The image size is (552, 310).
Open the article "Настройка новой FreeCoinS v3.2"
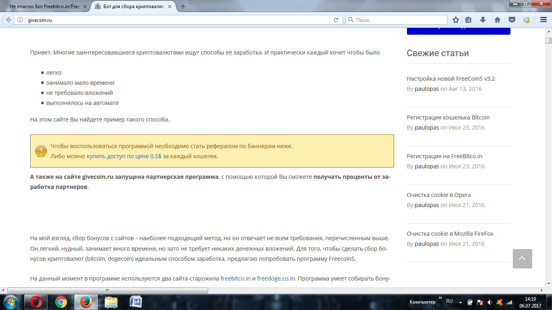pyautogui.click(x=451, y=79)
